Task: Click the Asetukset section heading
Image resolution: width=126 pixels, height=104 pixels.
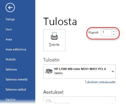Action: click(53, 92)
